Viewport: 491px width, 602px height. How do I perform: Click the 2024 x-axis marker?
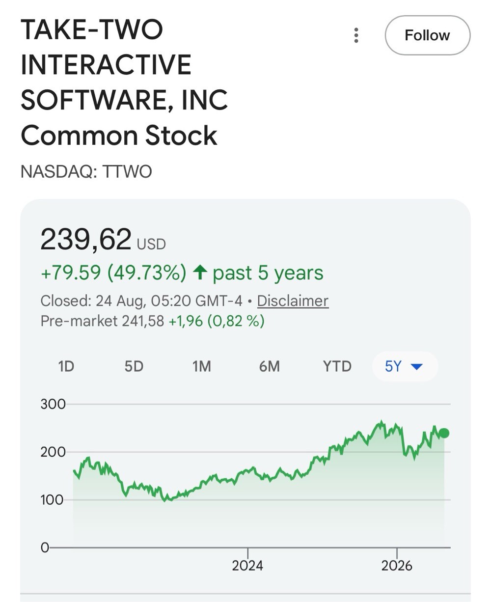247,565
